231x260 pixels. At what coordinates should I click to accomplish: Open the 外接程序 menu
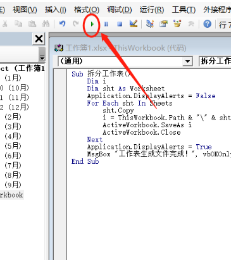217,9
